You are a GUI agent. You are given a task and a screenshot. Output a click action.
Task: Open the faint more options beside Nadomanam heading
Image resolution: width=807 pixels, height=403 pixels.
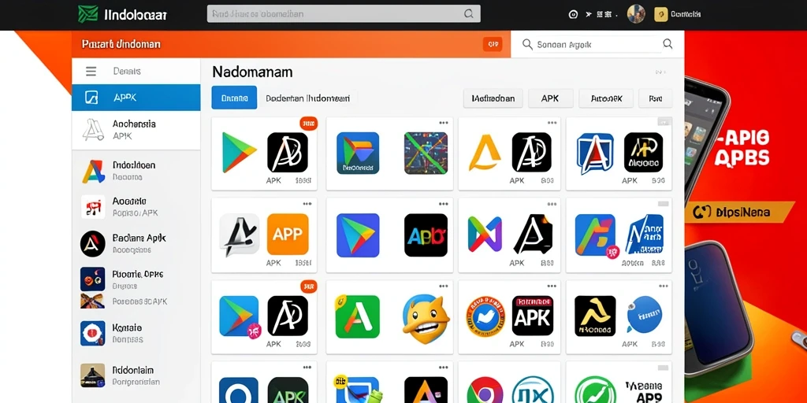(x=661, y=72)
